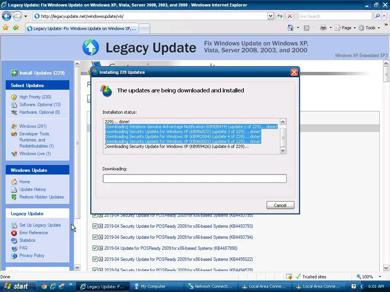Viewport: 390px width, 292px height.
Task: Click the RSS feeds icon
Action: pos(307,28)
